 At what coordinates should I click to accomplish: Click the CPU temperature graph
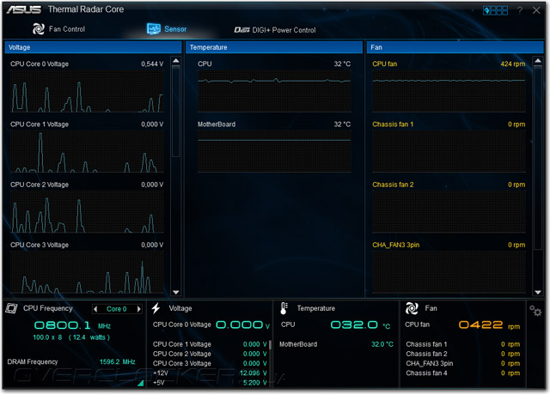[x=274, y=91]
